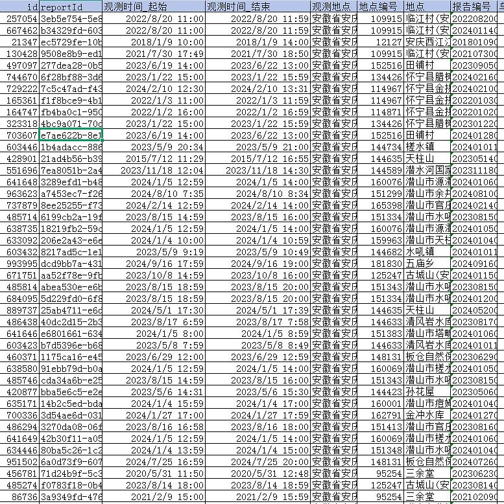Select reportId cell 206e2a43-e6e
Screen dimensions: 504x504
tap(71, 240)
